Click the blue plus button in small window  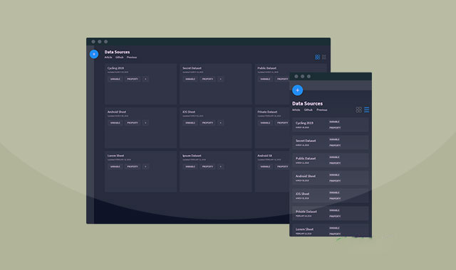pyautogui.click(x=297, y=90)
